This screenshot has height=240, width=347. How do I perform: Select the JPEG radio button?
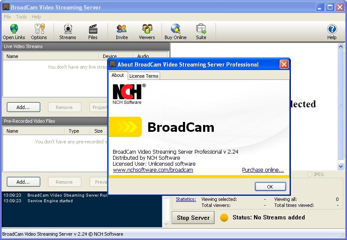310,174
